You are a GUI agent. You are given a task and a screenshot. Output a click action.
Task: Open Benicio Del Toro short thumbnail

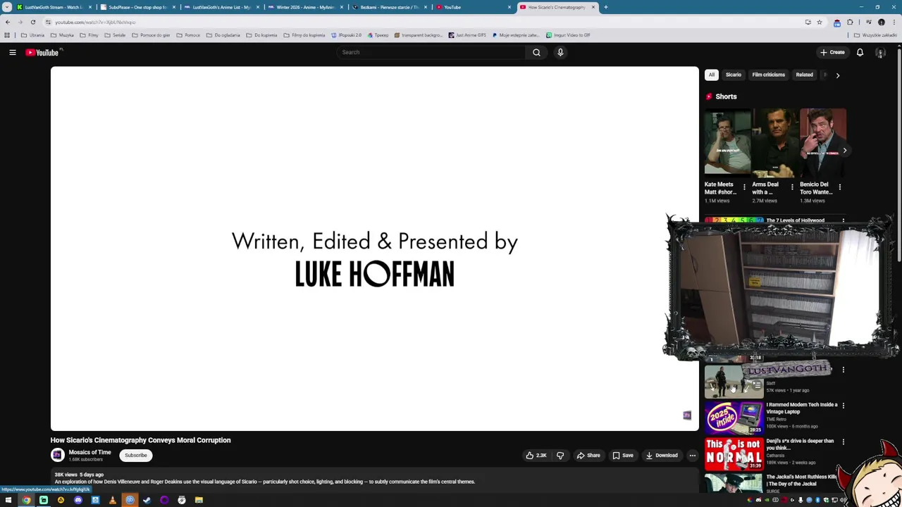(x=822, y=142)
